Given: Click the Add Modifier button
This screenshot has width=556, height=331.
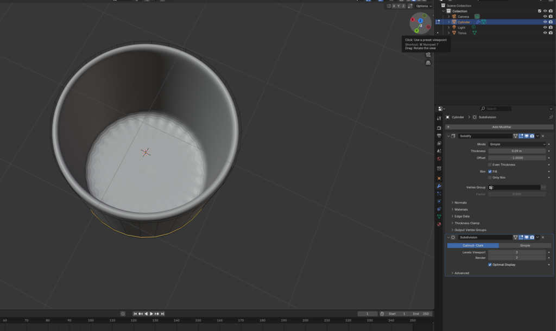Looking at the screenshot, I should pos(501,127).
